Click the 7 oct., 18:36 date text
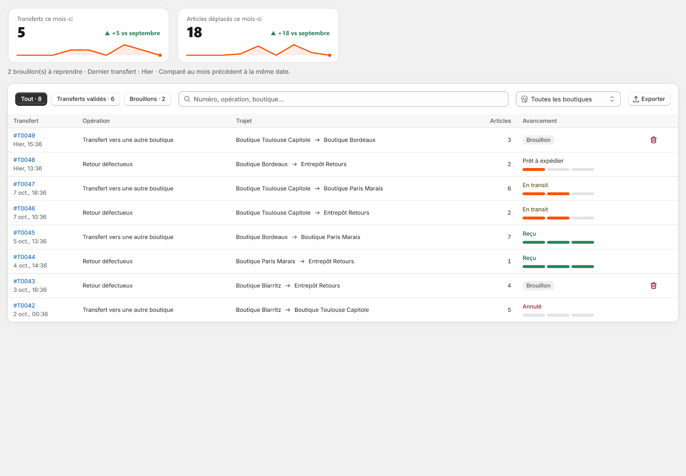686x476 pixels. pyautogui.click(x=30, y=193)
